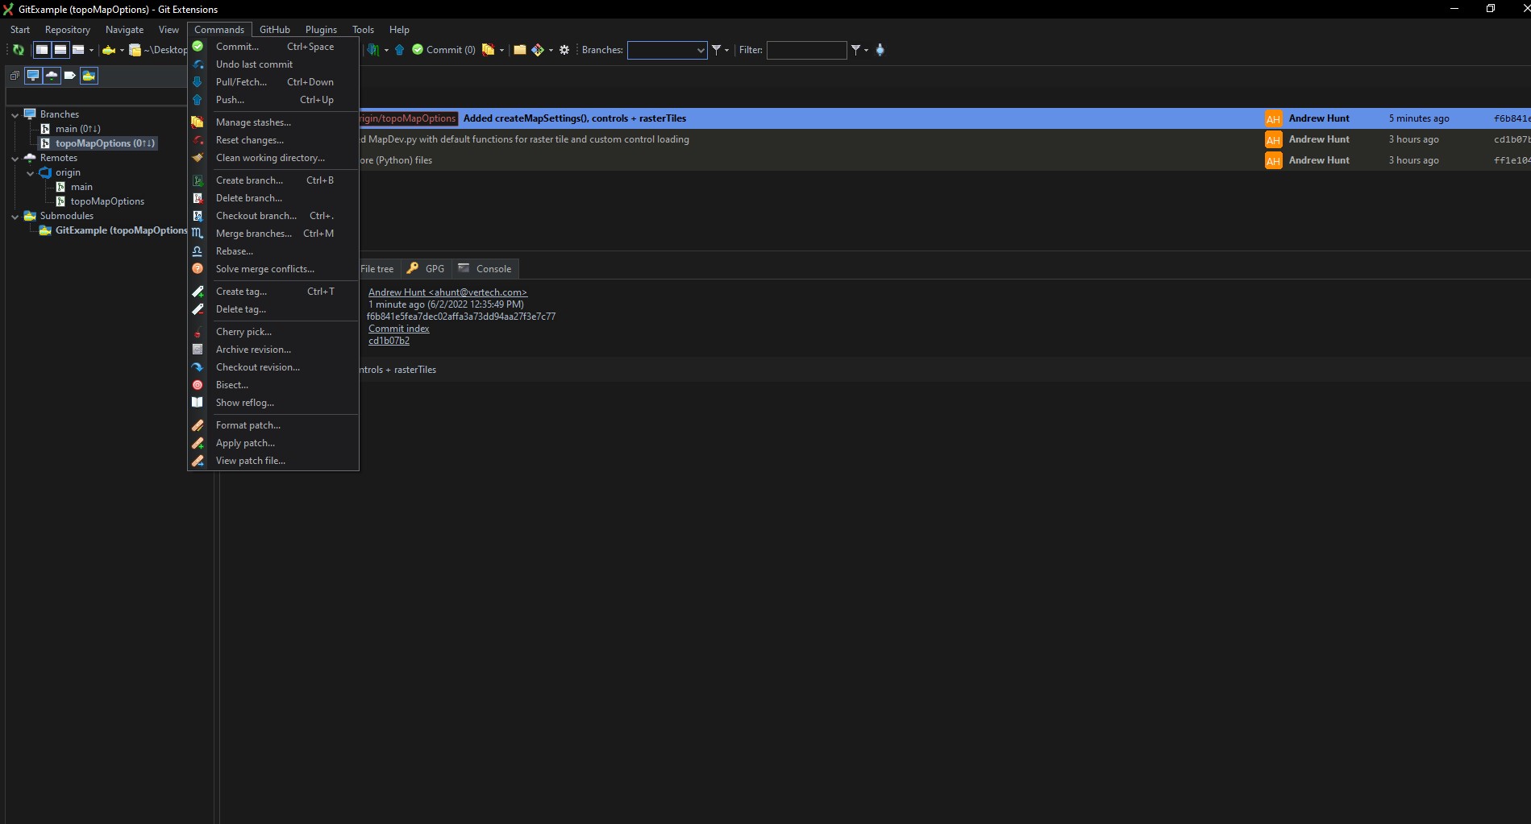Click the collapse-all icon above the branch tree

click(14, 76)
